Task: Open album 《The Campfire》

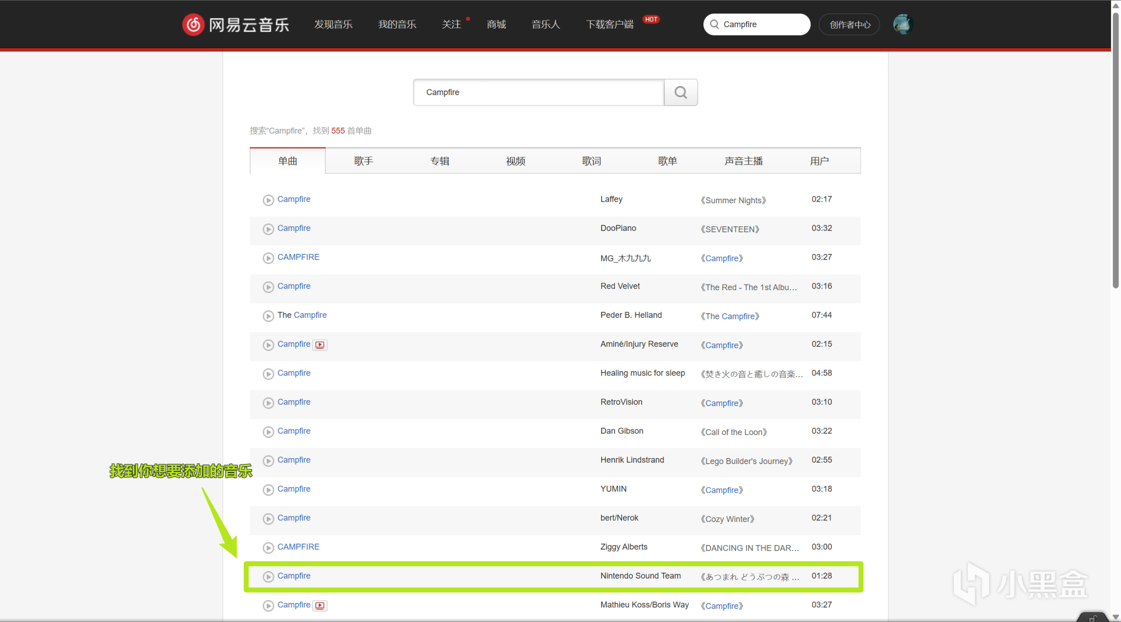Action: coord(730,316)
